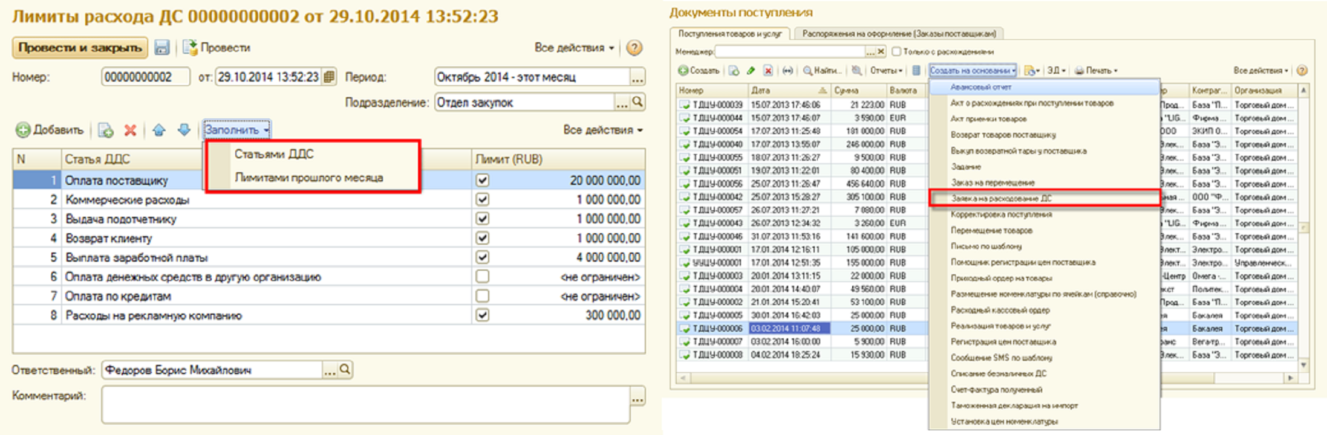Open help icon in Документы поступления window
This screenshot has width=1327, height=435.
click(x=1302, y=71)
